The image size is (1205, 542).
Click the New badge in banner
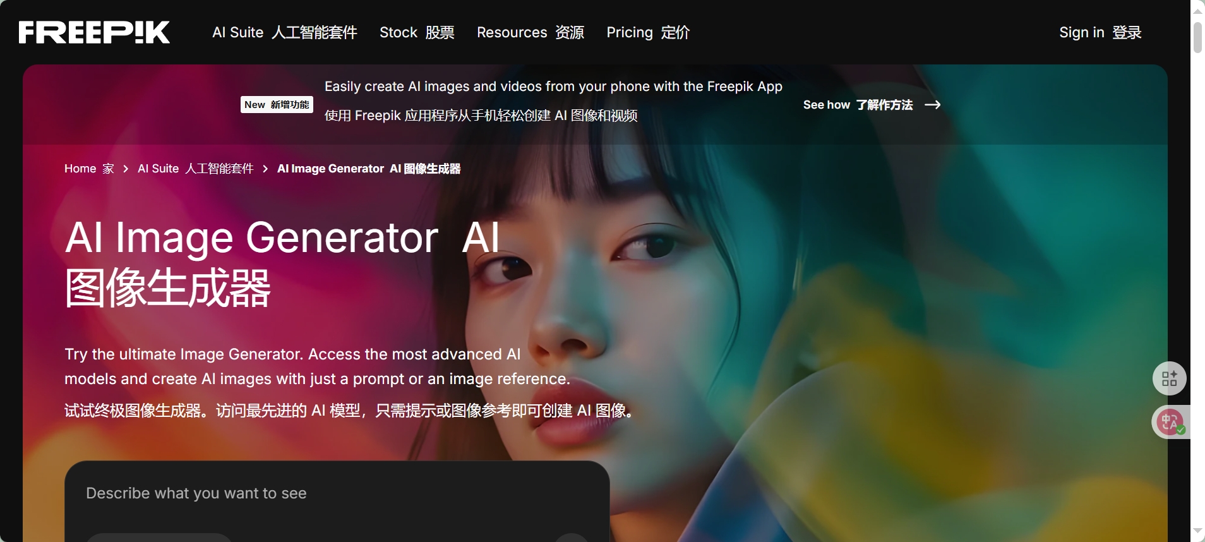277,105
